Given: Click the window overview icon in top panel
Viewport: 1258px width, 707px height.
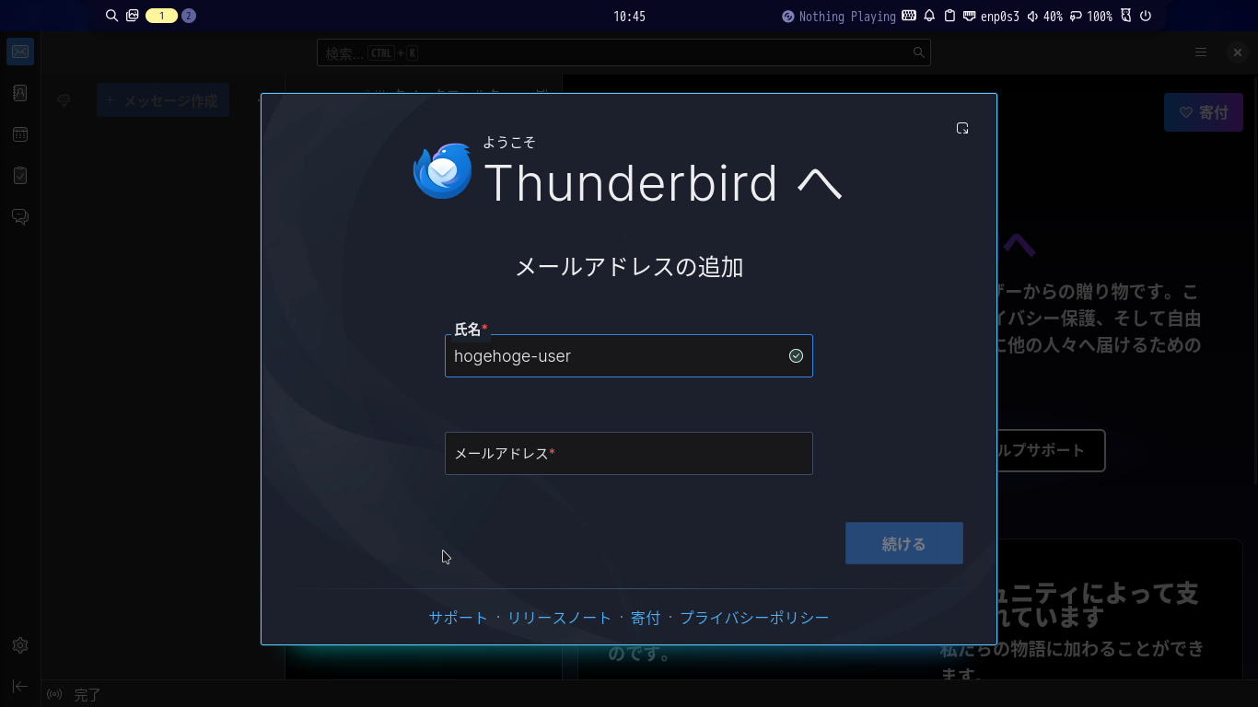Looking at the screenshot, I should coord(133,16).
